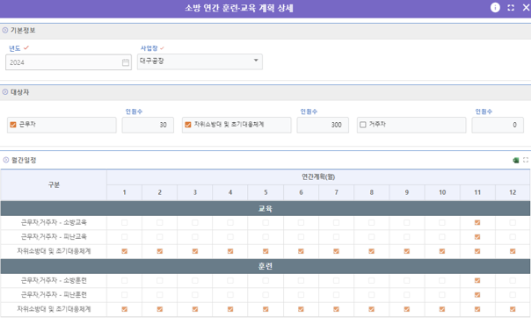The image size is (531, 332).
Task: Check month 12 for 근무자,거주자 - 소방교육
Action: coord(513,223)
